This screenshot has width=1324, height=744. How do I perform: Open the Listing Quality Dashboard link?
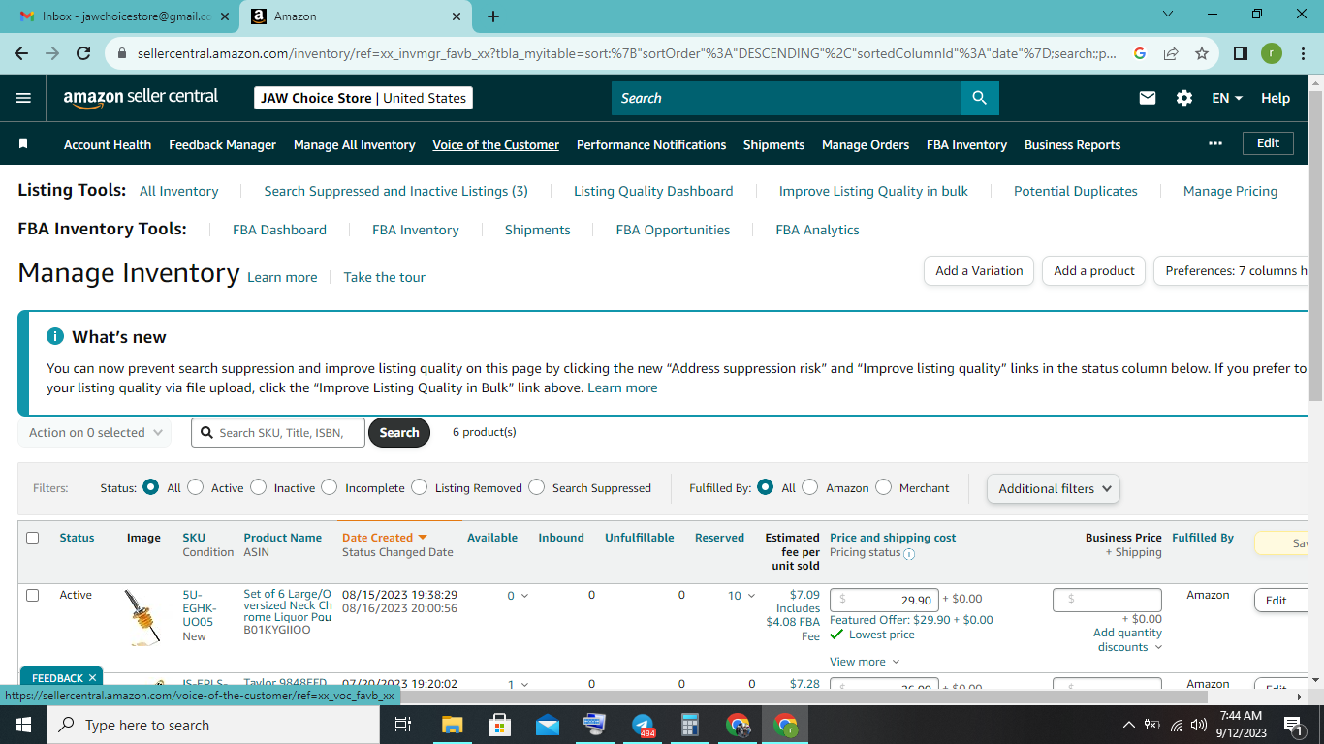click(x=653, y=191)
